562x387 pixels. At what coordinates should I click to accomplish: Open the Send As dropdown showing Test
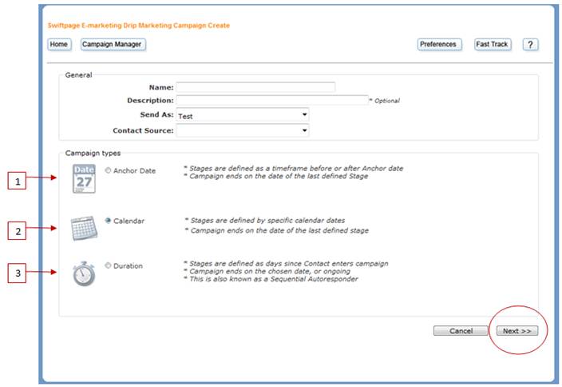[243, 115]
